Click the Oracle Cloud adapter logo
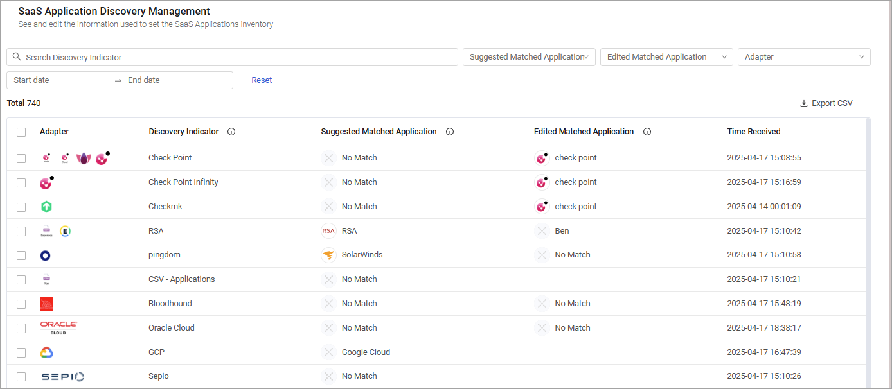Screen dimensions: 892x389 58,328
